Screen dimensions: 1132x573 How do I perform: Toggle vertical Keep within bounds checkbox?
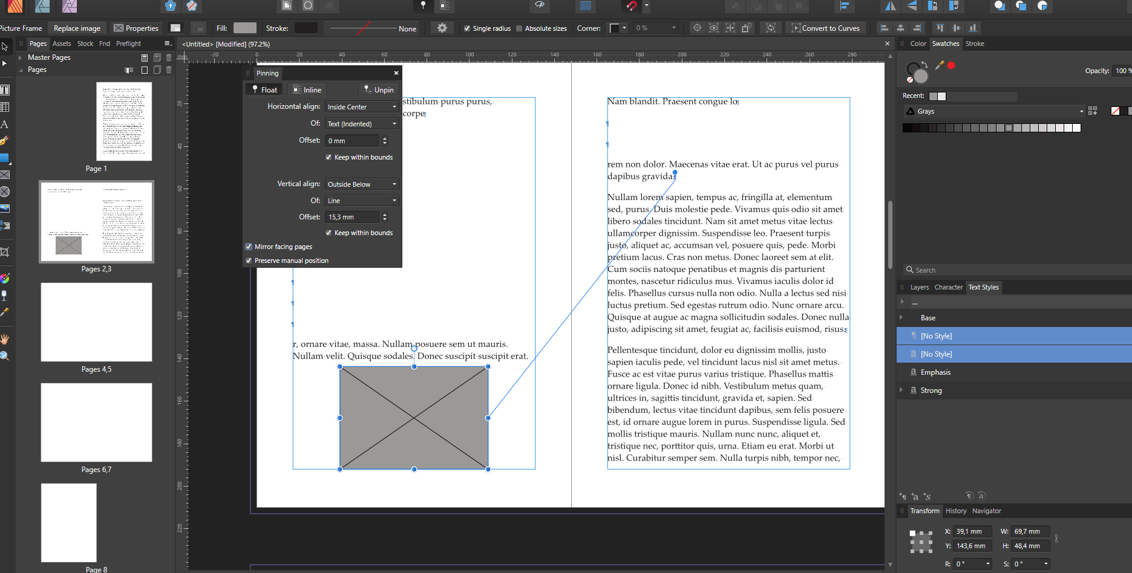[x=329, y=233]
